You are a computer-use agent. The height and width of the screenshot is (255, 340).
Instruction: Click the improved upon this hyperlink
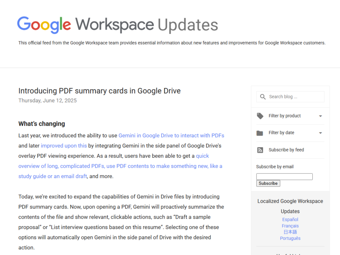click(x=64, y=145)
